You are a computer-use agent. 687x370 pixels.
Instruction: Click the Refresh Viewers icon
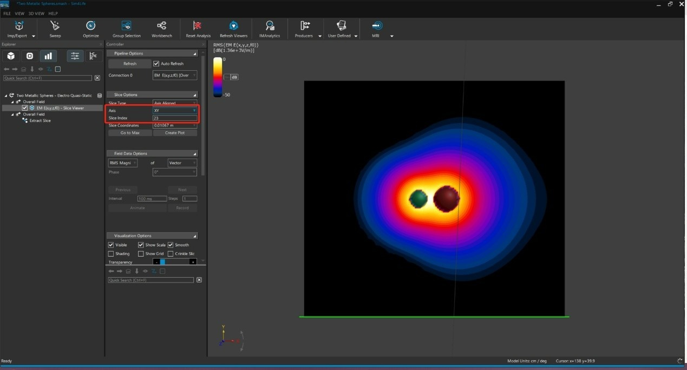click(x=233, y=26)
